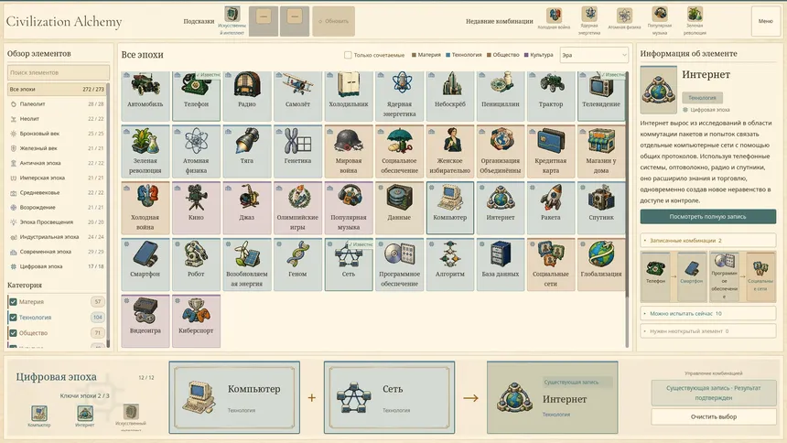
Task: Click the Культура legend color swatch
Action: point(526,55)
